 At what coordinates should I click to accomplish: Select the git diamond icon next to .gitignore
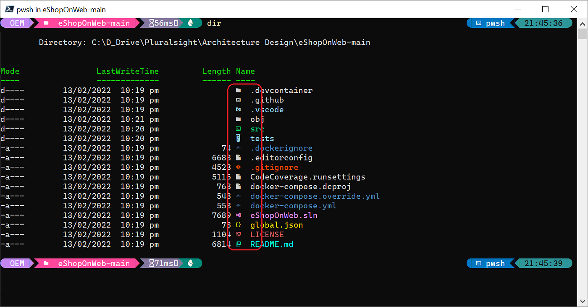pyautogui.click(x=238, y=167)
